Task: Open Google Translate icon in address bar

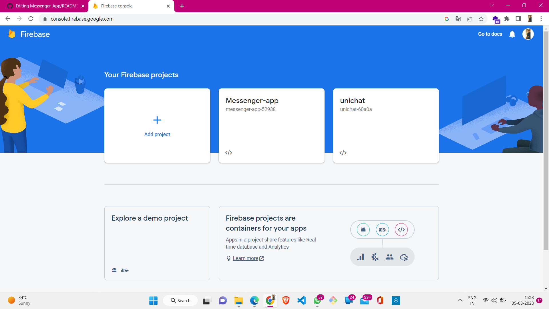Action: point(458,19)
